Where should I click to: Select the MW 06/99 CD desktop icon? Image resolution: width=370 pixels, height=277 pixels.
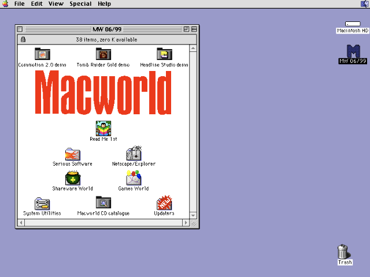(353, 51)
